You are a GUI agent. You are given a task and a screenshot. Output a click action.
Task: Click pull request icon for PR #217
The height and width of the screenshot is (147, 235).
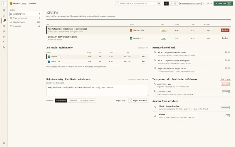[155, 60]
